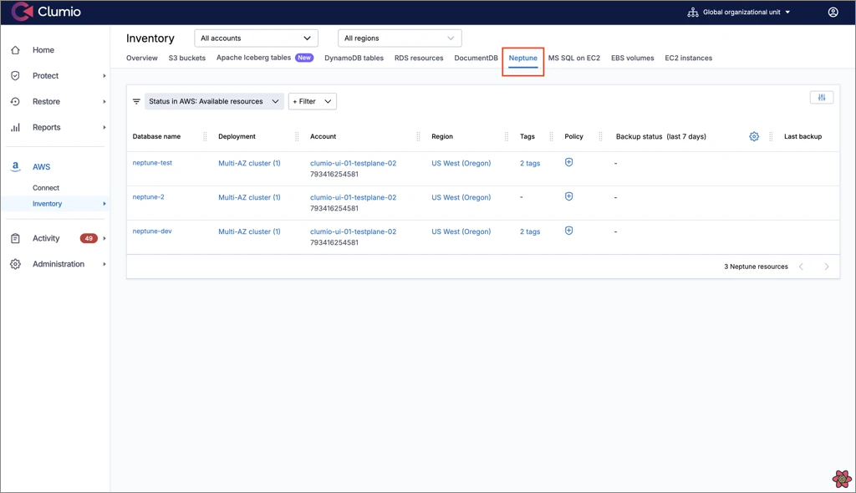Screen dimensions: 856x493
Task: Switch to the EBS volumes tab
Action: coord(632,58)
